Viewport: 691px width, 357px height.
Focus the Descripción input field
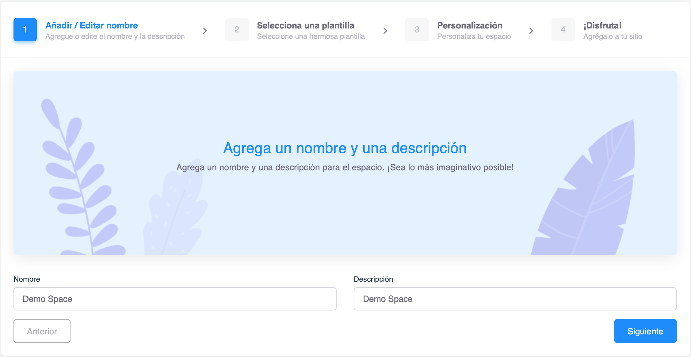click(x=515, y=299)
